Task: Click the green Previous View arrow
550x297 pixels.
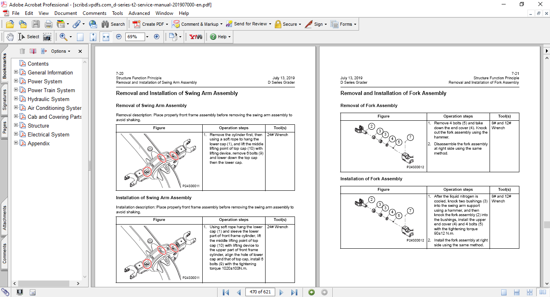Action: tap(311, 292)
